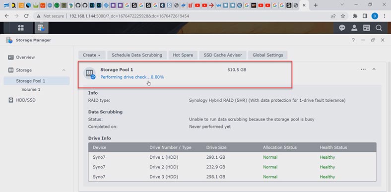Click the Overview sidebar icon
Image resolution: width=391 pixels, height=192 pixels.
(11, 58)
